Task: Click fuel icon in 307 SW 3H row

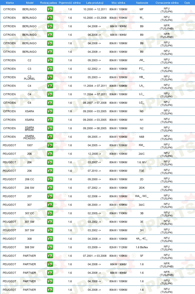Action: tap(50, 230)
